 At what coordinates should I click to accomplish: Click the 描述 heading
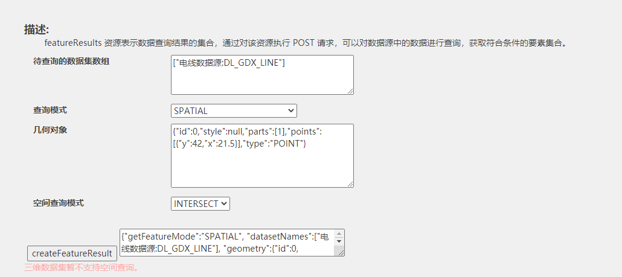pyautogui.click(x=36, y=30)
